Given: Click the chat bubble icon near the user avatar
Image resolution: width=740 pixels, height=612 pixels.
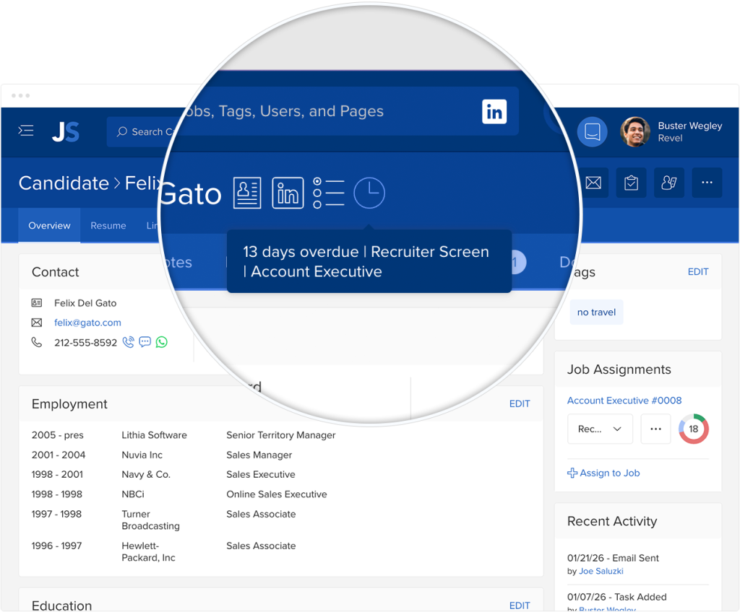Looking at the screenshot, I should pos(592,131).
